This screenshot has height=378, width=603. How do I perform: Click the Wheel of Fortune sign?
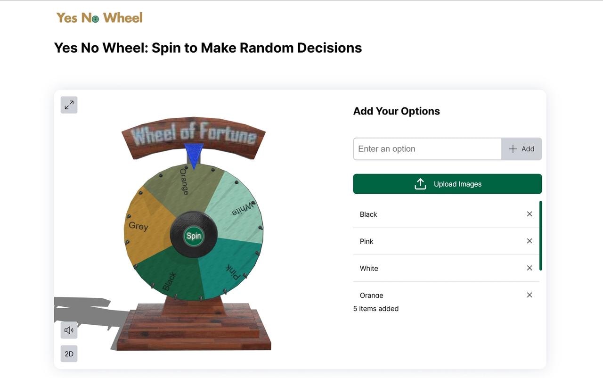[x=194, y=135]
